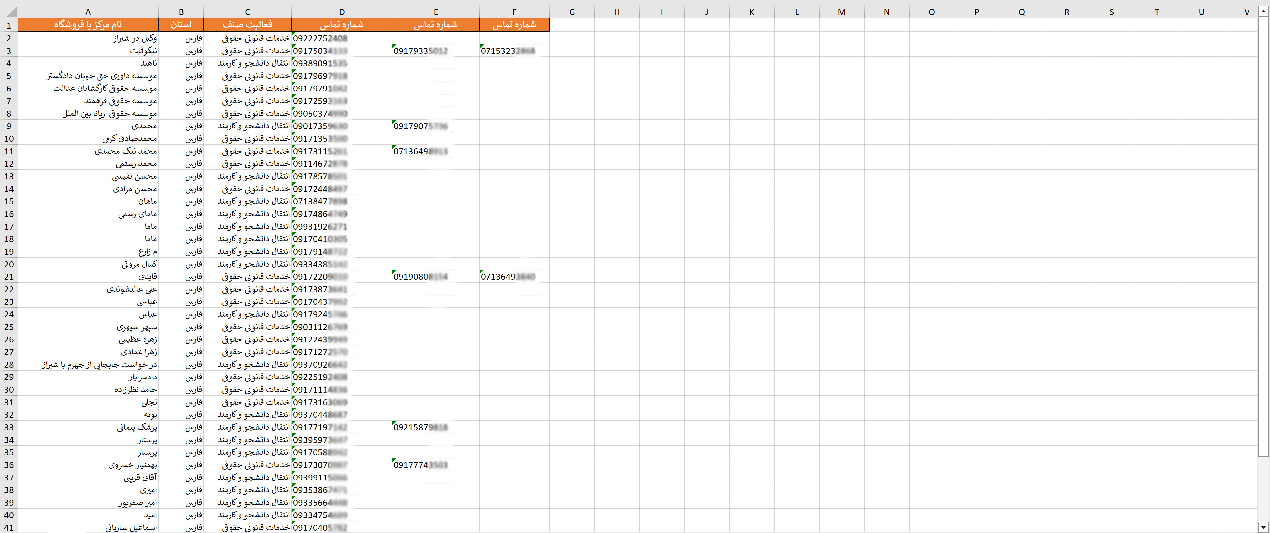The width and height of the screenshot is (1270, 533).
Task: Select the row 41 header number
Action: 9,528
